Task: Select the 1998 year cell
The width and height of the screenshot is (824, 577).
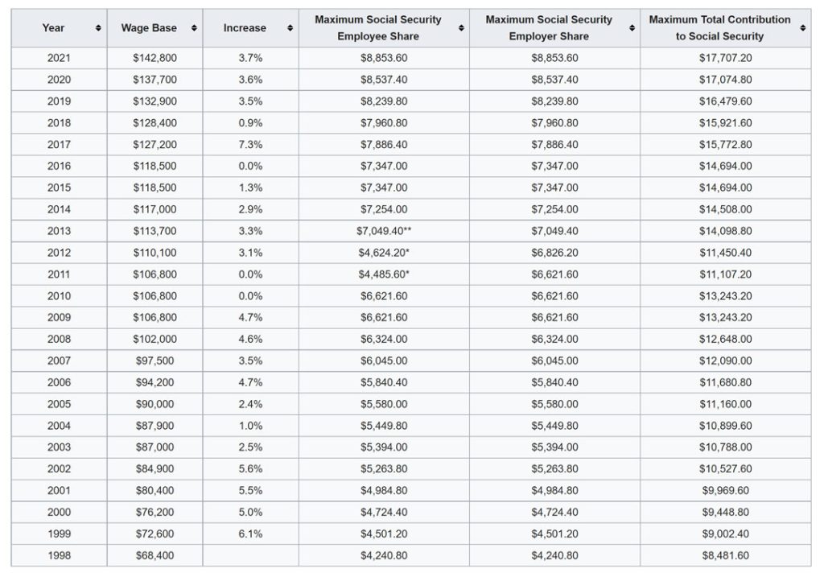Action: [x=59, y=555]
